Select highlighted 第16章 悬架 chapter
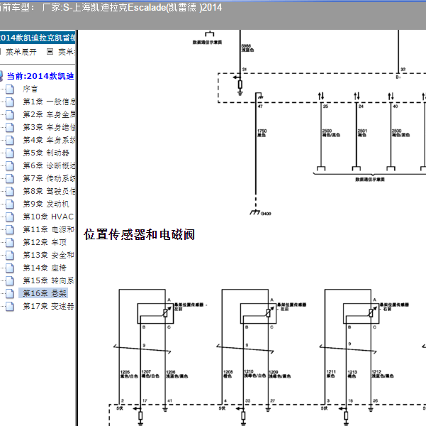Viewport: 426px width, 426px height. pos(43,293)
